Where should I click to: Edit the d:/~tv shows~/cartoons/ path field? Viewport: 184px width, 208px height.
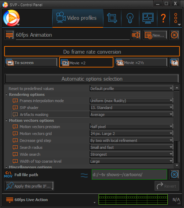click(129, 174)
